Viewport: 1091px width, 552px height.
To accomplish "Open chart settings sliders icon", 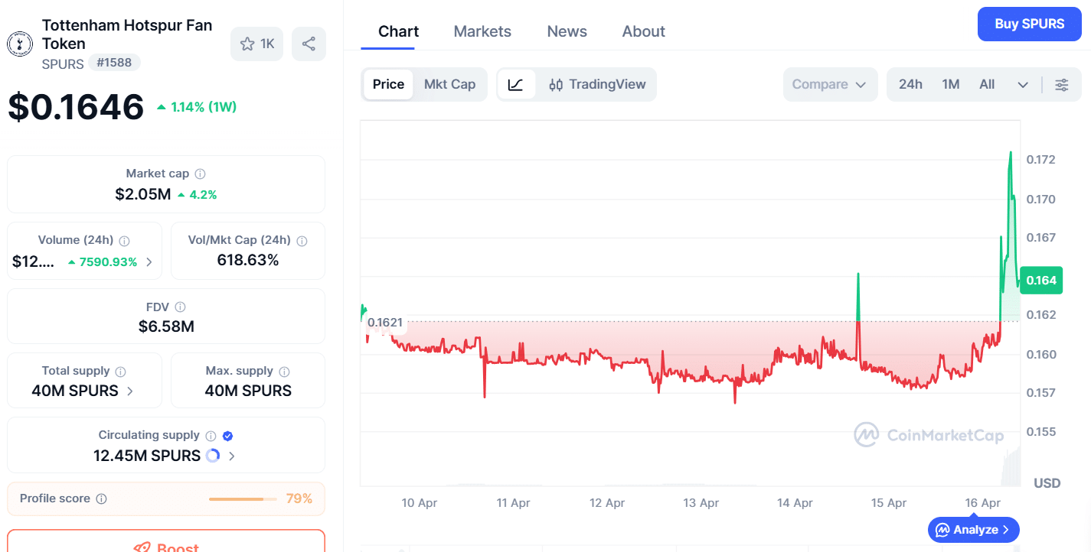I will pos(1062,85).
